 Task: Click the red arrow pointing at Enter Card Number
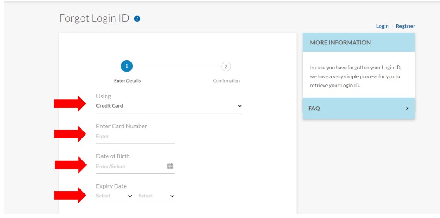coord(70,134)
